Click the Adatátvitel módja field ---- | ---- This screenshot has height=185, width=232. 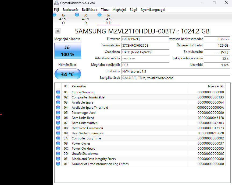145,58
